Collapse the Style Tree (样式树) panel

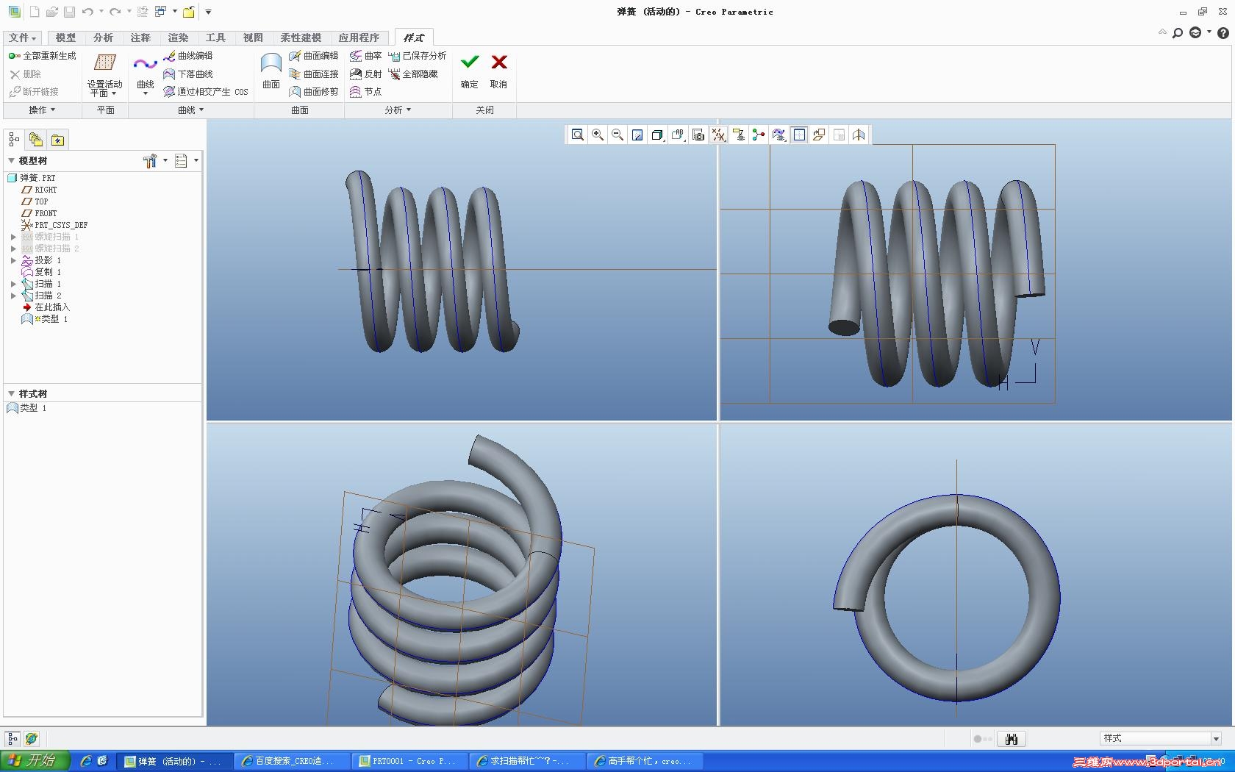click(11, 393)
